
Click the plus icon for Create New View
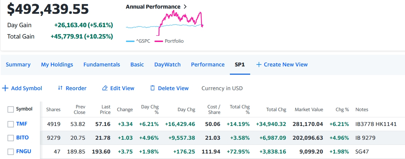(x=259, y=65)
